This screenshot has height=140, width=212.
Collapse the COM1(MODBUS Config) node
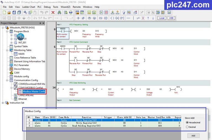click(11, 88)
